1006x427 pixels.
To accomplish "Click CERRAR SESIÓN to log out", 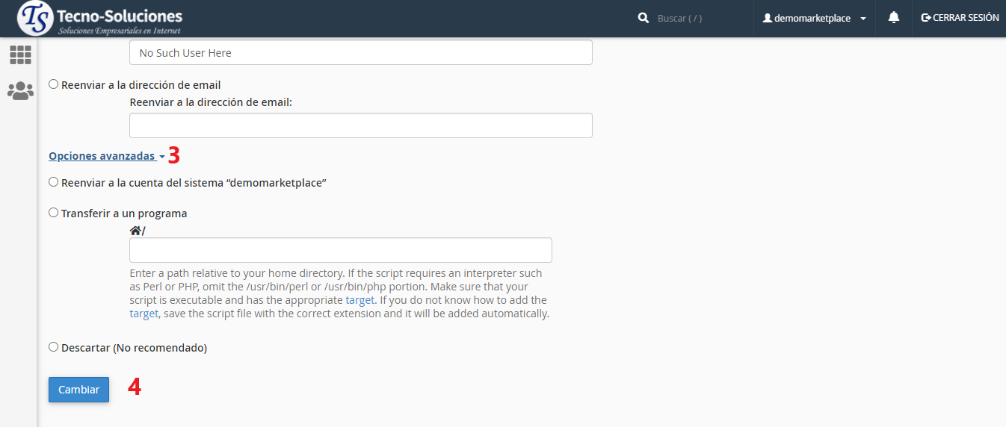I will click(x=965, y=18).
